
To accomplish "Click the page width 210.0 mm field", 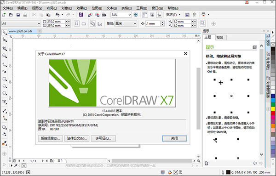I will [x=56, y=22].
